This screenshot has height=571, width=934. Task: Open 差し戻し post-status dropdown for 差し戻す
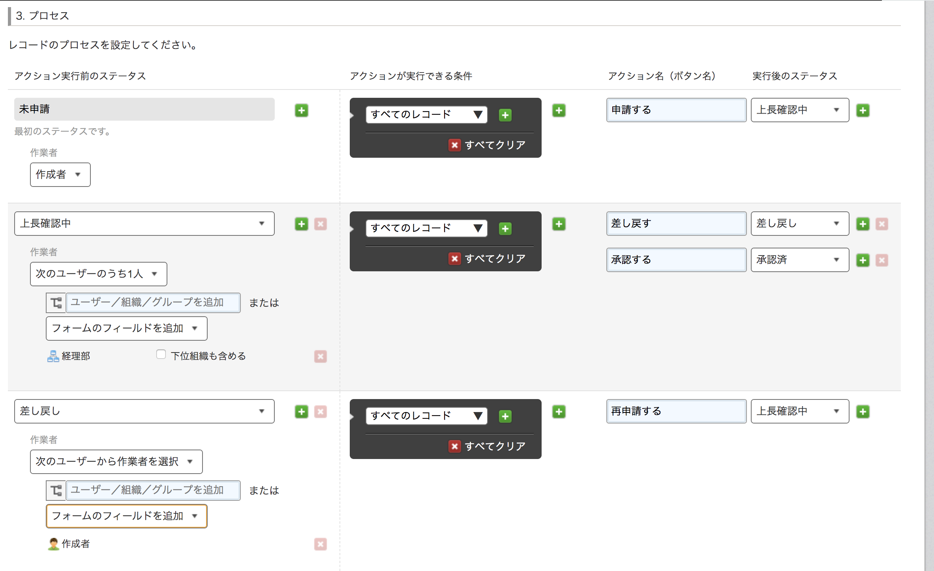click(800, 224)
